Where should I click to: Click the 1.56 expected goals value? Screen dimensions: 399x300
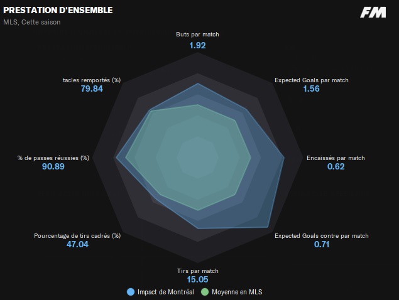312,89
